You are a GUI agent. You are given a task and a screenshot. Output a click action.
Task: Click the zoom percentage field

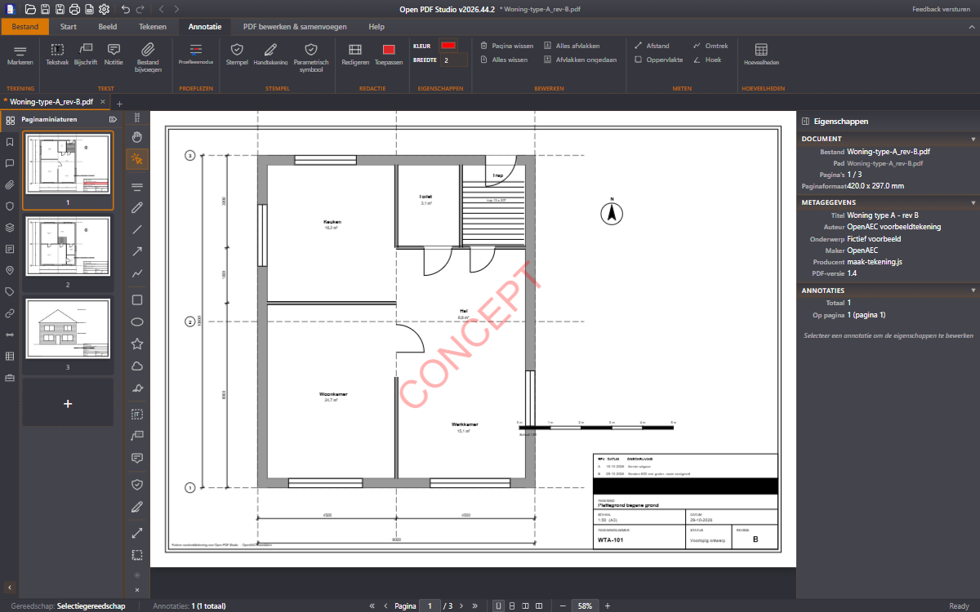pos(585,606)
